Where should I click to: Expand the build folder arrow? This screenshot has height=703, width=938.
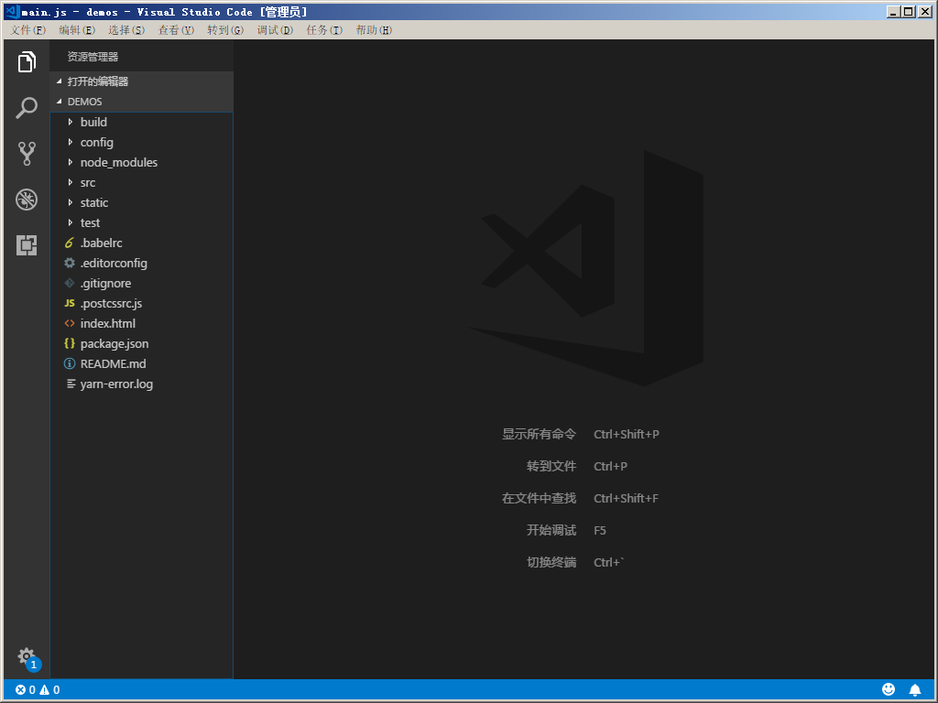tap(70, 122)
